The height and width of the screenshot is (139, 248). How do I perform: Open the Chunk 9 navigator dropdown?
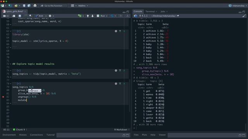click(x=20, y=130)
